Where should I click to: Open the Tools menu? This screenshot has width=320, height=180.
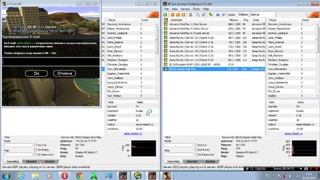point(196,9)
